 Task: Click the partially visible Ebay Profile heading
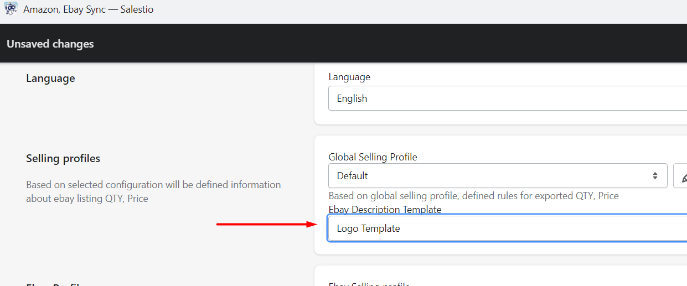point(53,283)
